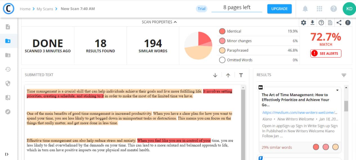Open notifications bell
The height and width of the screenshot is (160, 356).
coord(305,9)
